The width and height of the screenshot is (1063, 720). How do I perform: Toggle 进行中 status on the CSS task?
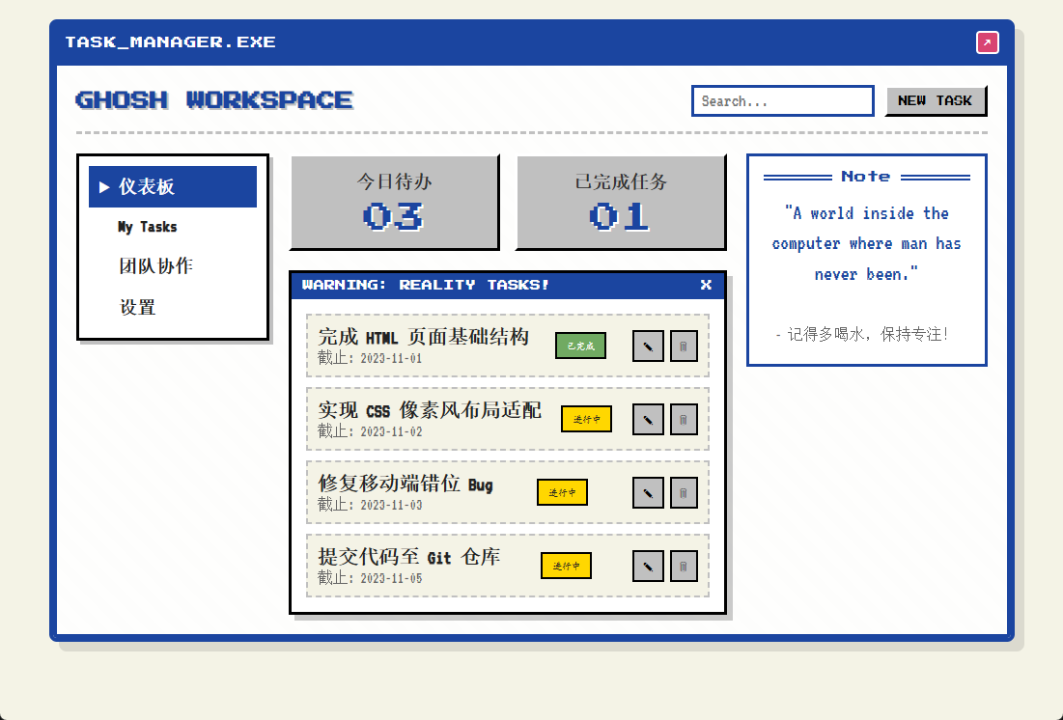click(x=586, y=419)
